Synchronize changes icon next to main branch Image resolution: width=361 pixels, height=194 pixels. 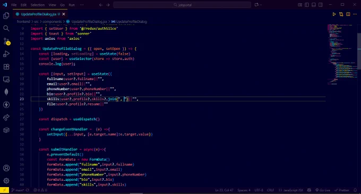28,190
